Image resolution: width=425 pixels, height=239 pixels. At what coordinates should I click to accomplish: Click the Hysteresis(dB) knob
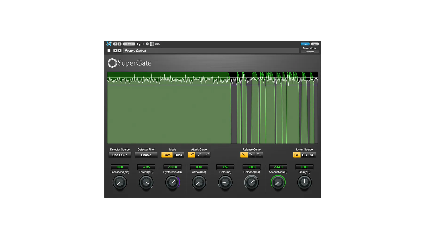point(172,183)
